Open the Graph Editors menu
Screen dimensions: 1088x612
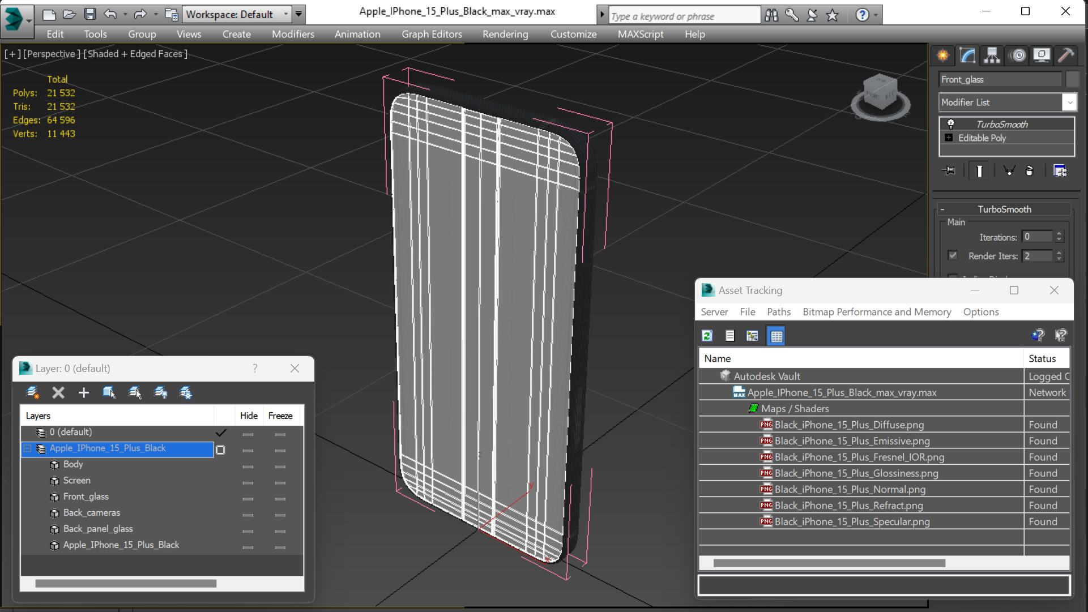coord(432,34)
